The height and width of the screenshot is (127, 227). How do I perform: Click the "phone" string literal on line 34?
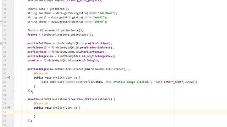coord(99,22)
